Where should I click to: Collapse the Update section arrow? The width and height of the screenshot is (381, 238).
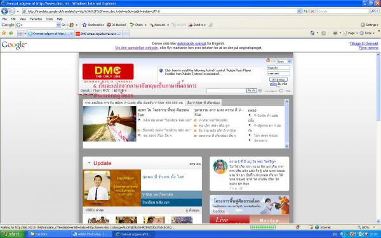[89, 162]
